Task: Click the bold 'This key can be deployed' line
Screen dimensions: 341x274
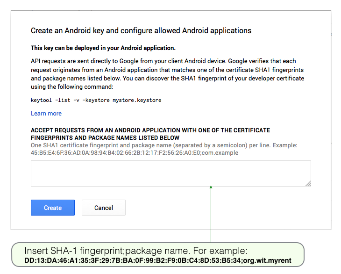Action: (103, 48)
